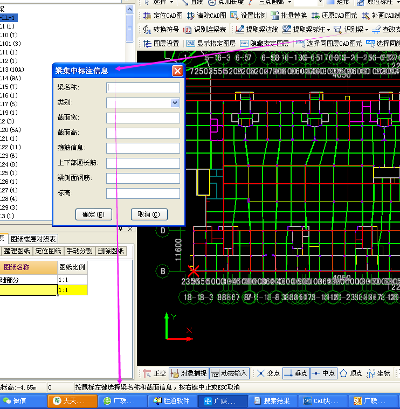Click the 梁侧面钢筋 input field

click(143, 178)
